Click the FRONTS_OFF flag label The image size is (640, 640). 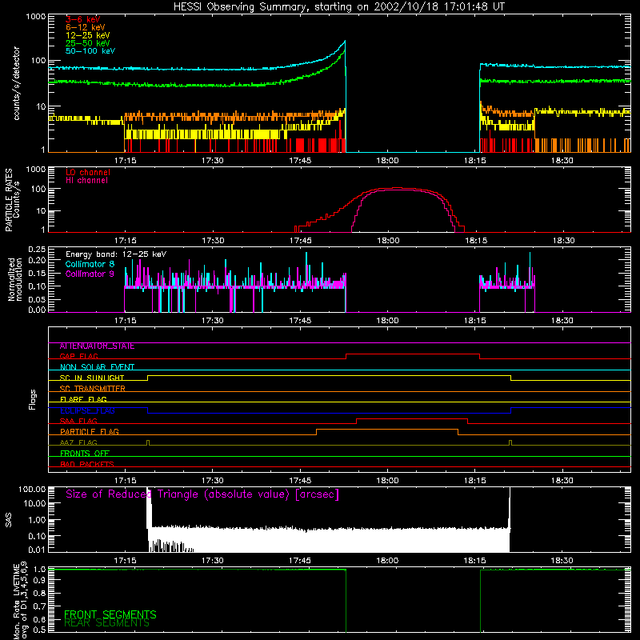click(x=85, y=454)
